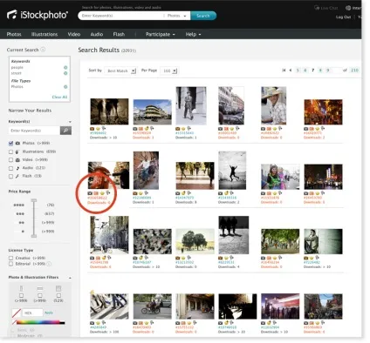
Task: Go to last page 210 link
Action: tap(354, 71)
